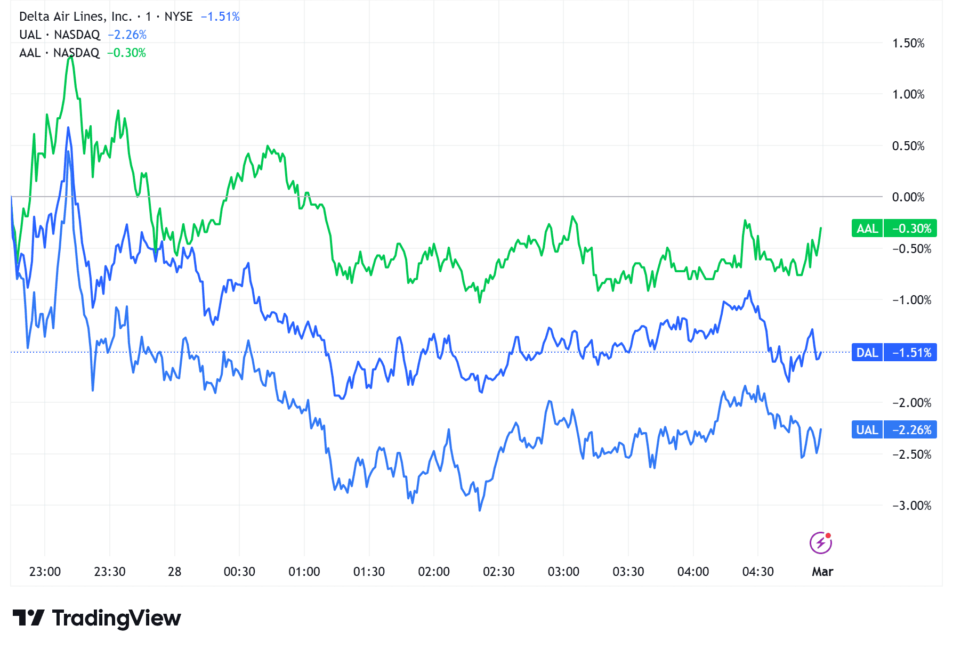Click the green AAL −0.30% legend value
The image size is (953, 650).
pyautogui.click(x=126, y=53)
